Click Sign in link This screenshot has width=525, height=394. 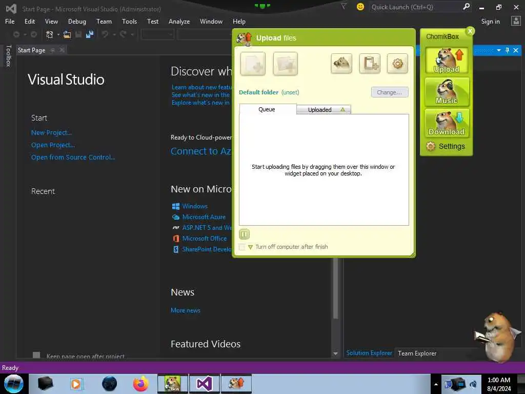[x=490, y=22]
